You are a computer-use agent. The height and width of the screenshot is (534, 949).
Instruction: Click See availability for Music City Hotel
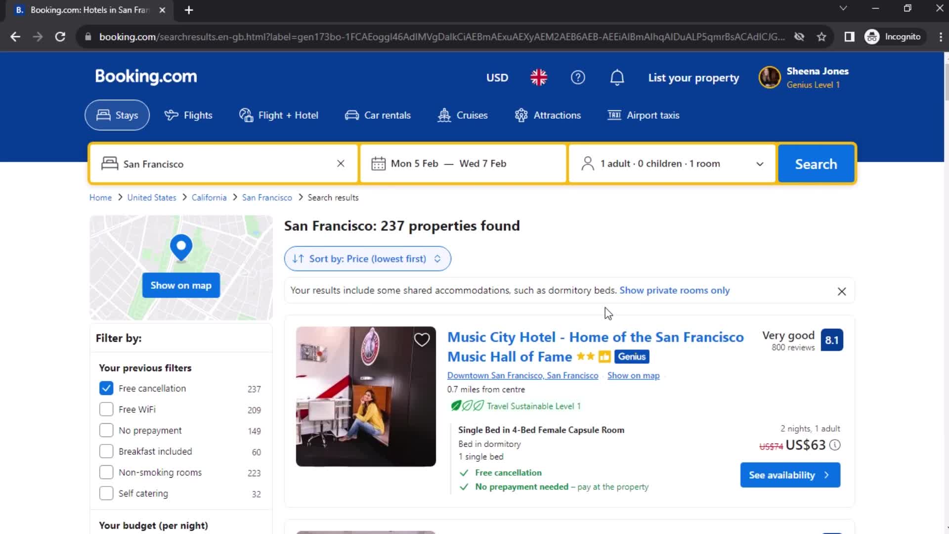tap(790, 475)
